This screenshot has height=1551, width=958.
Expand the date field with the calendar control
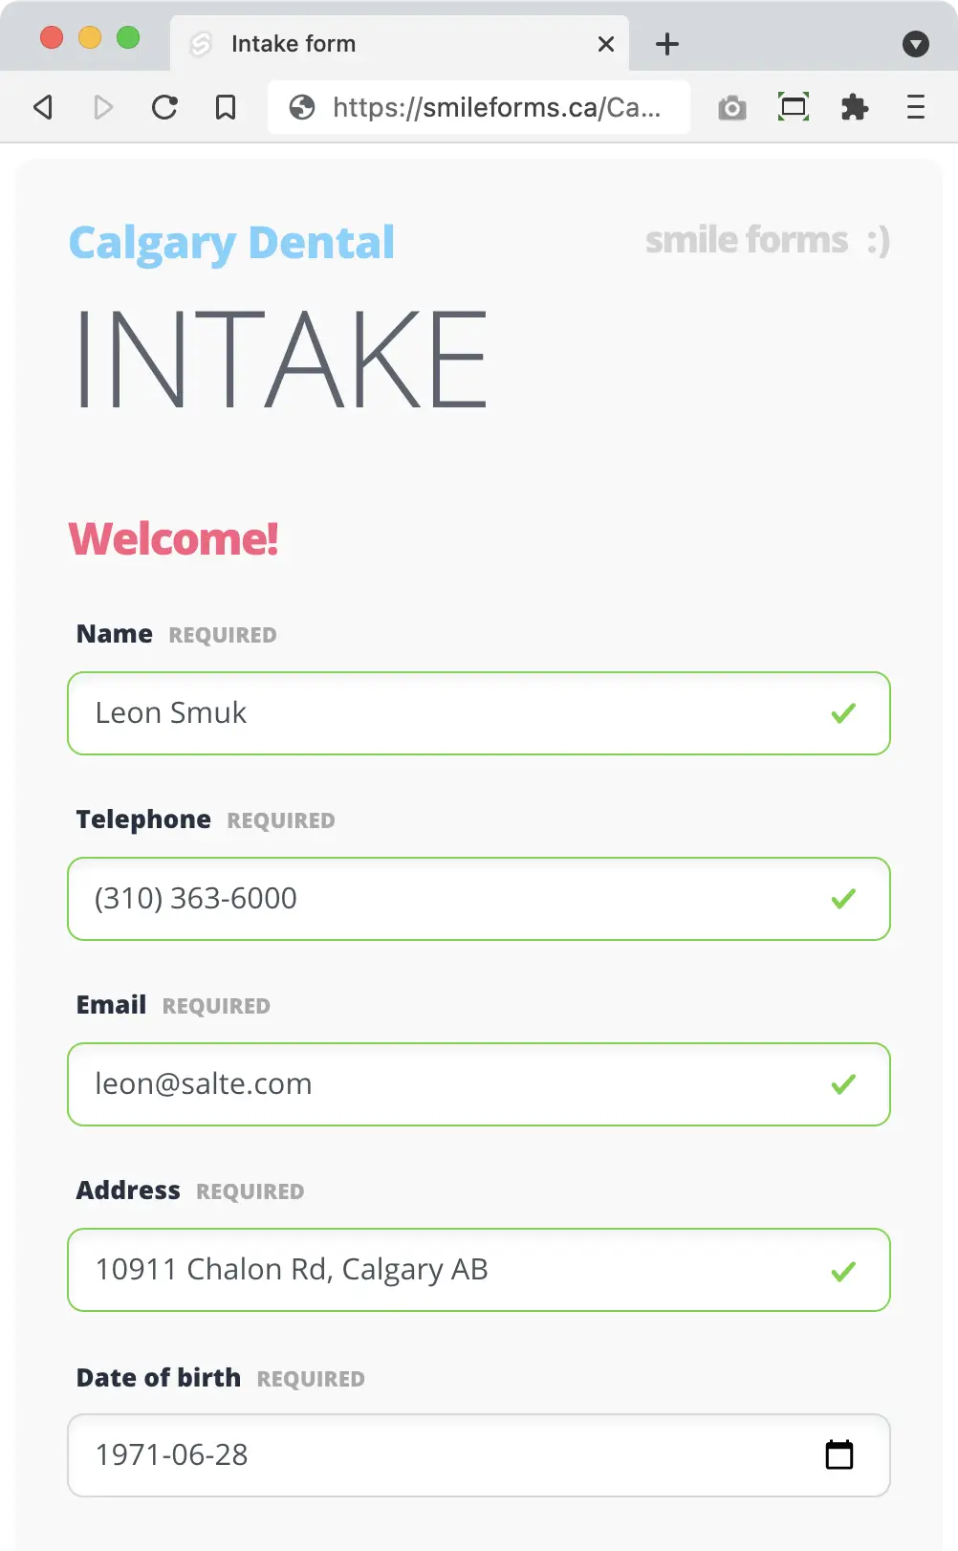(x=838, y=1454)
